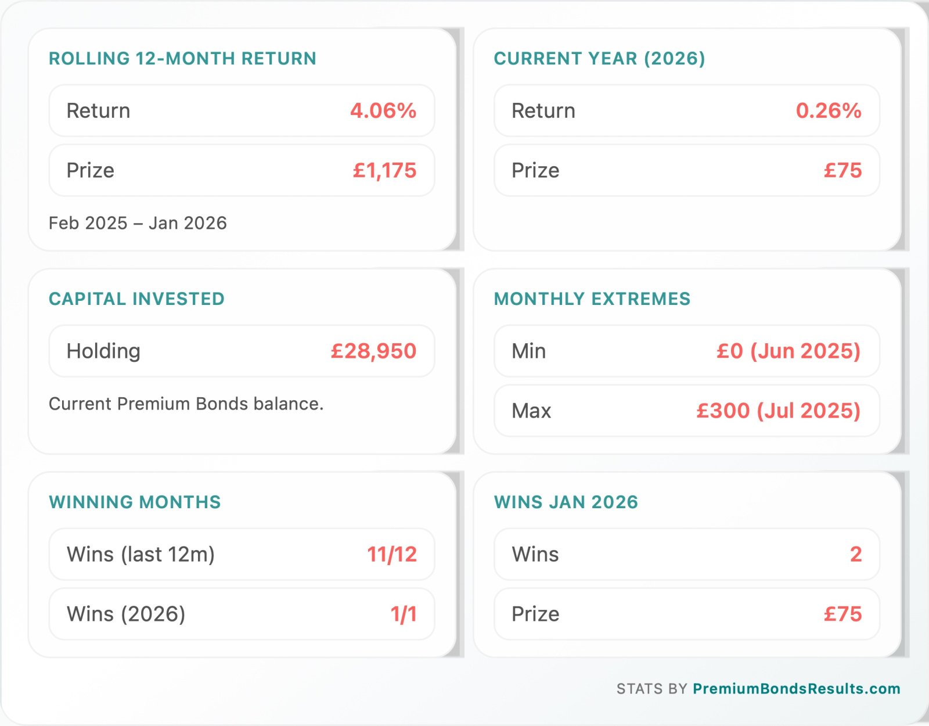The height and width of the screenshot is (726, 929).
Task: Click the Capital Invested heading
Action: (x=136, y=299)
